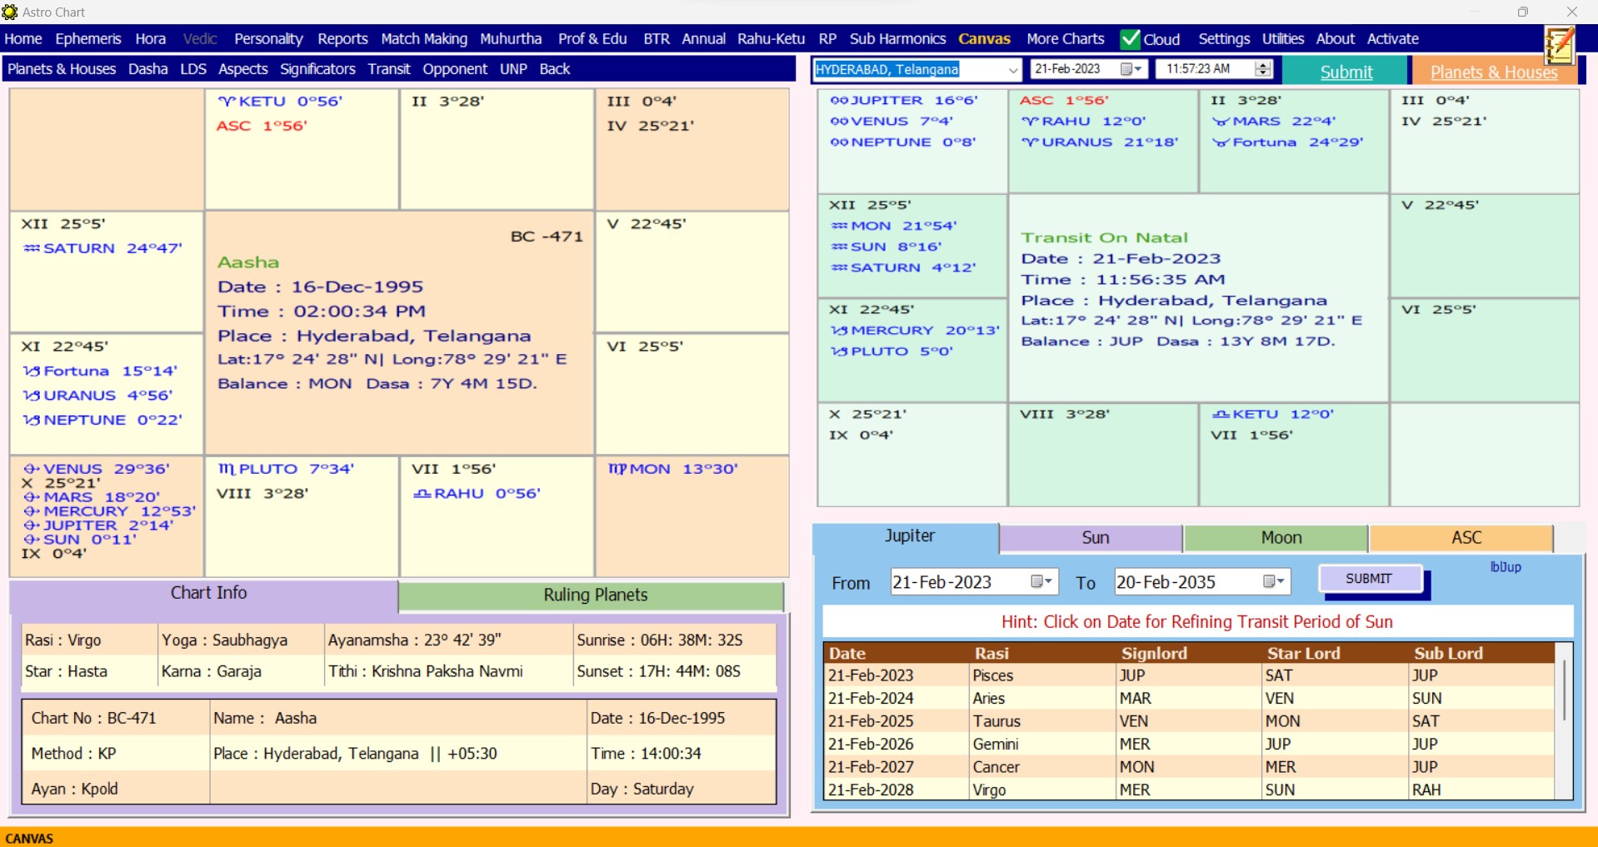1598x847 pixels.
Task: Click the restore window icon
Action: click(1522, 12)
